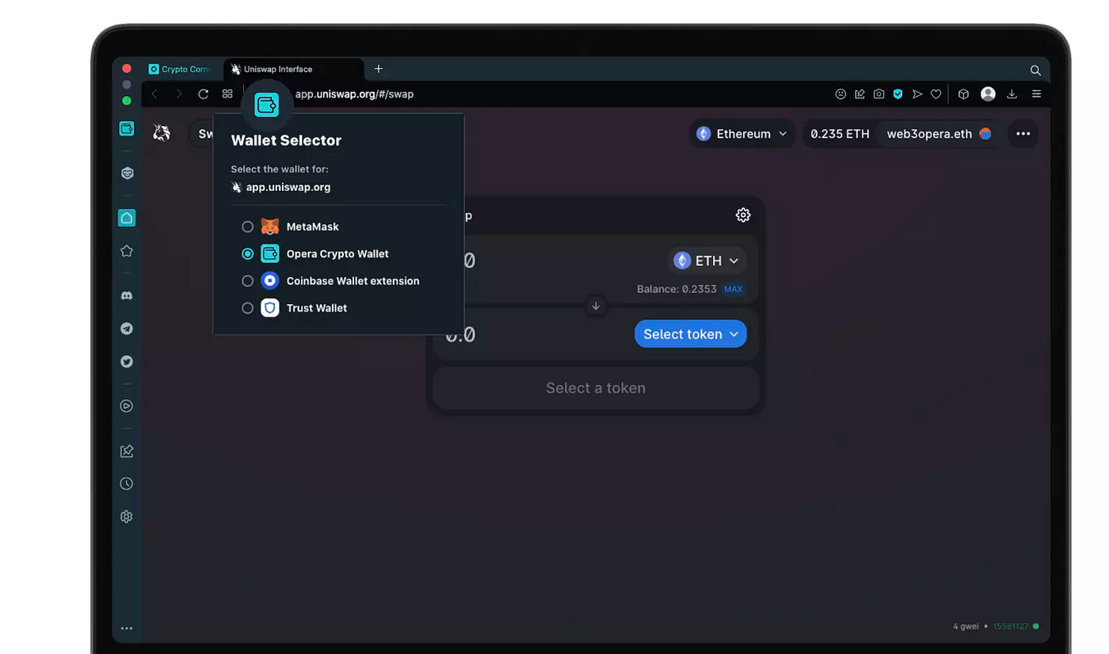The height and width of the screenshot is (654, 1109).
Task: Select the Discord icon in the sidebar
Action: tap(127, 295)
